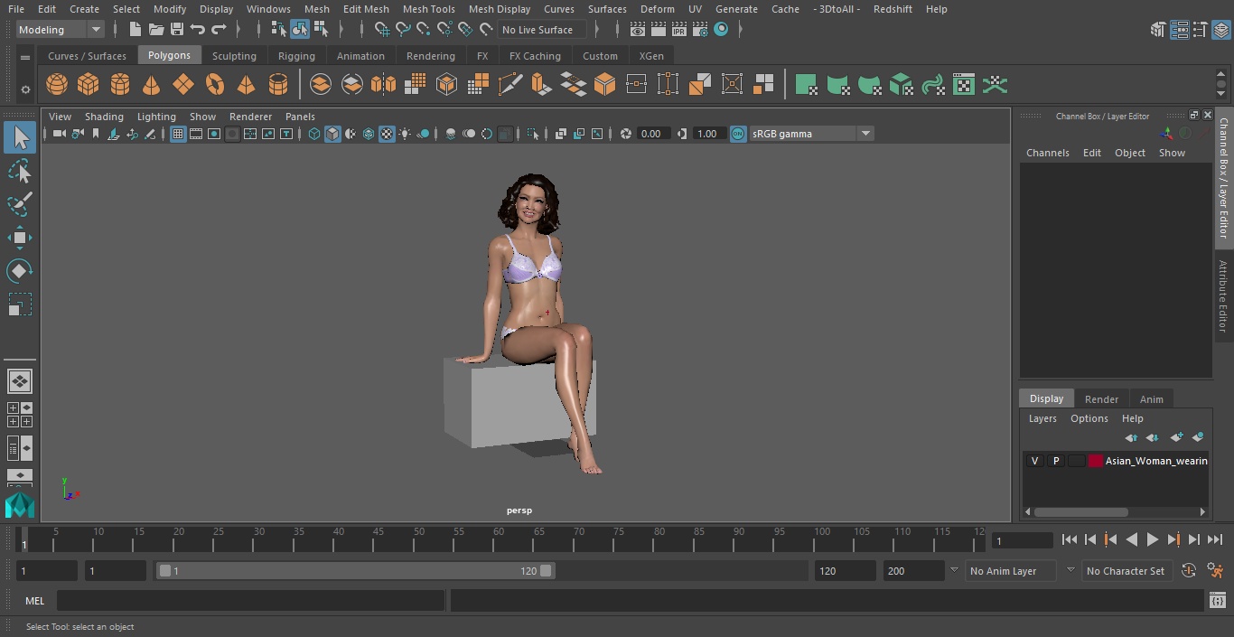Click the open scene folder icon
1234x637 pixels.
tap(156, 30)
